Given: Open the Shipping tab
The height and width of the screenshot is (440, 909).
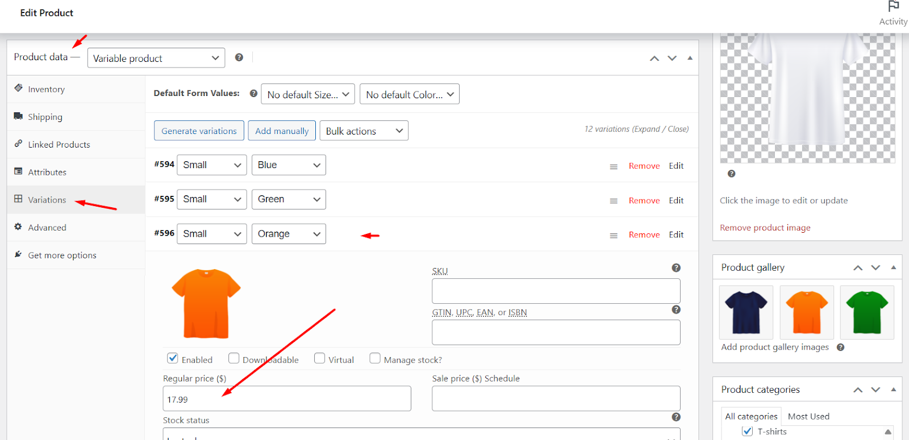Looking at the screenshot, I should 76,117.
